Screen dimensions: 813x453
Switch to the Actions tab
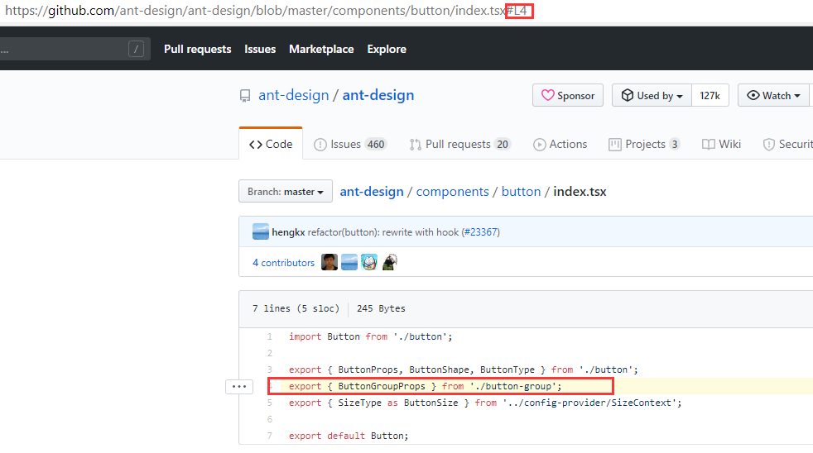(560, 144)
